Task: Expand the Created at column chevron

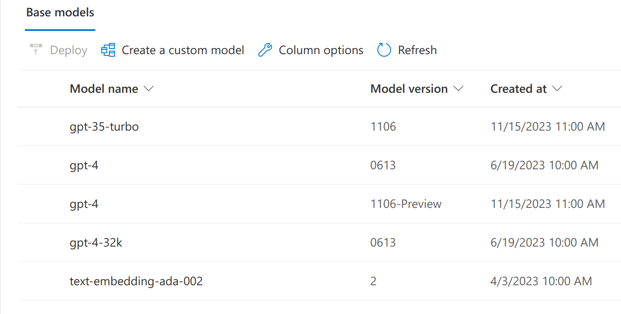Action: coord(557,88)
